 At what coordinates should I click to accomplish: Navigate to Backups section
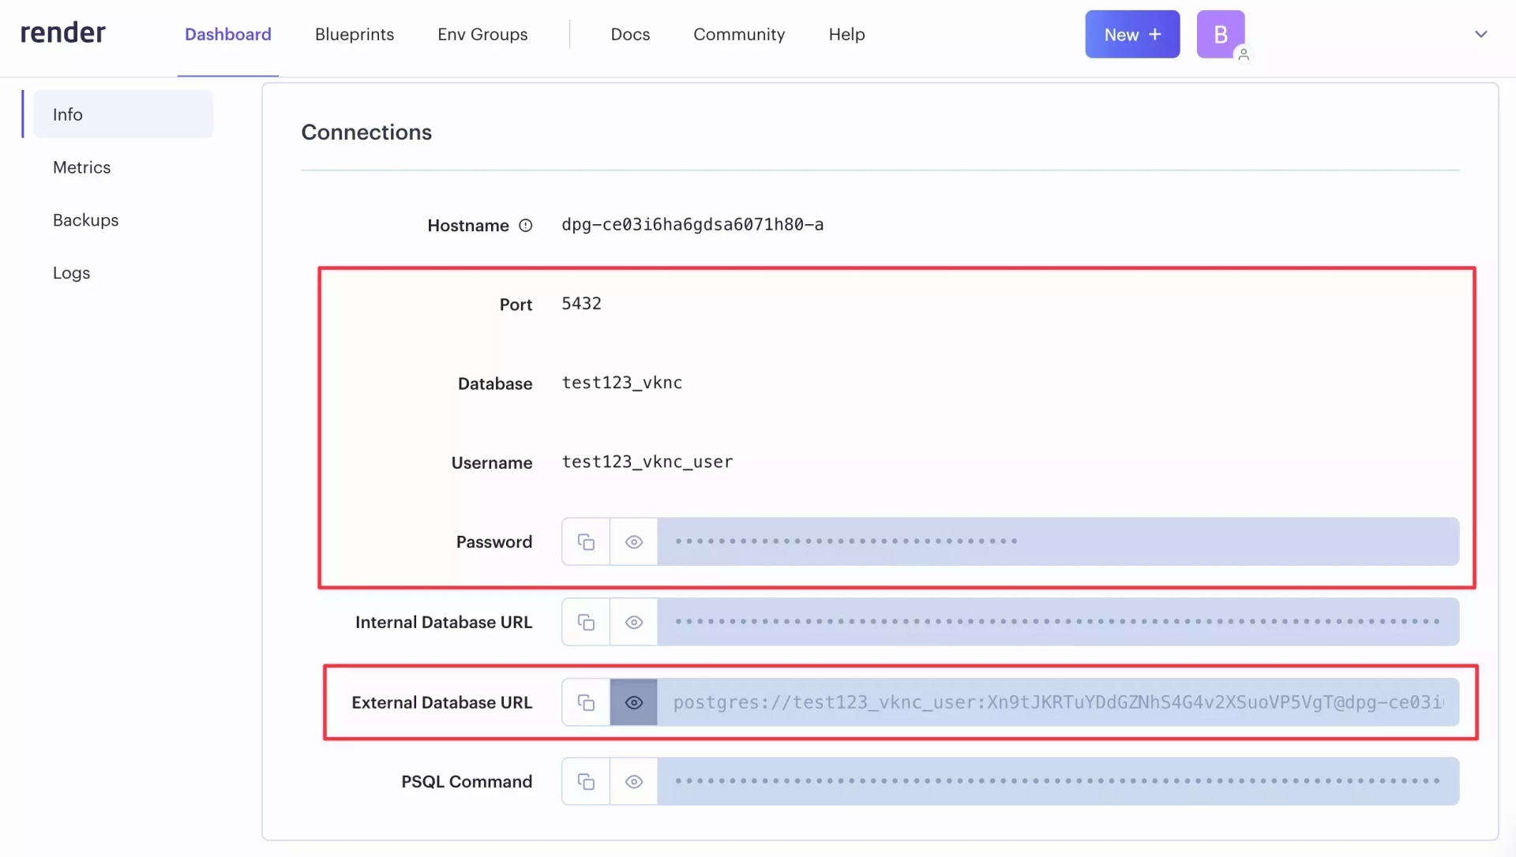click(x=85, y=219)
